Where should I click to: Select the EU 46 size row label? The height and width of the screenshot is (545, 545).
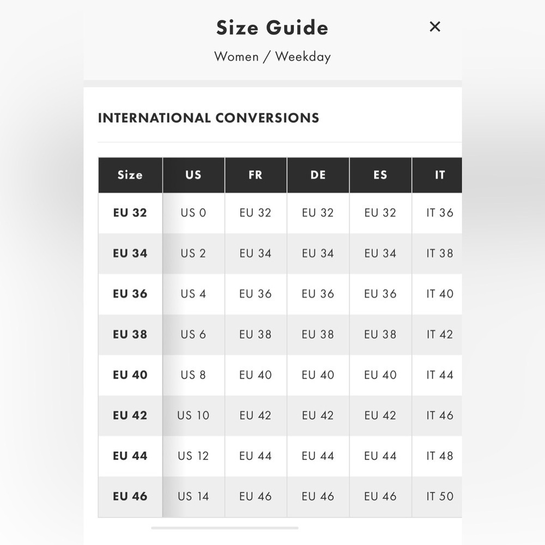point(130,496)
